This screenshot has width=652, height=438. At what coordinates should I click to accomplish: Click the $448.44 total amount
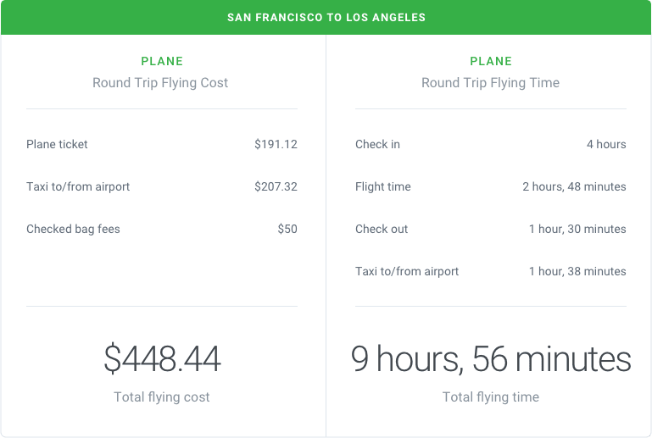tap(162, 359)
